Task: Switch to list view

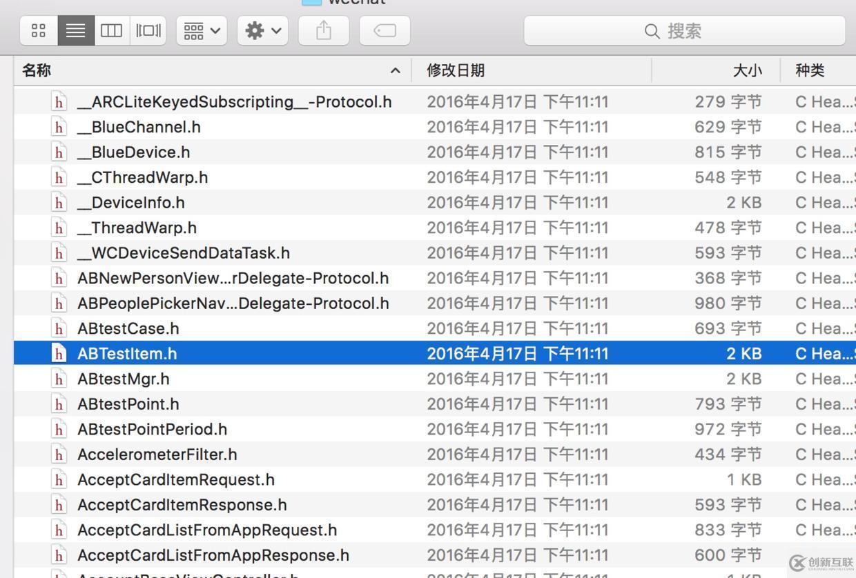Action: pos(76,30)
